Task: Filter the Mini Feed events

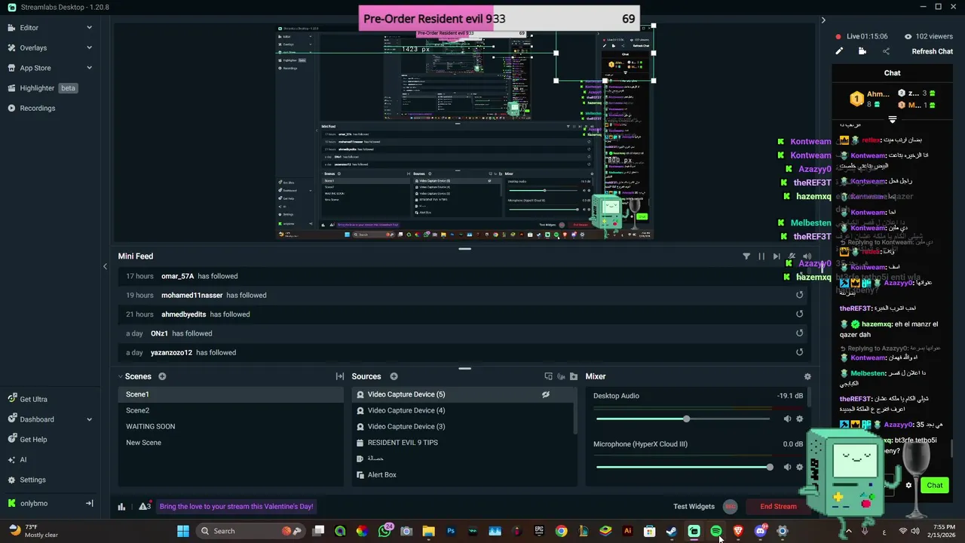Action: [x=746, y=256]
